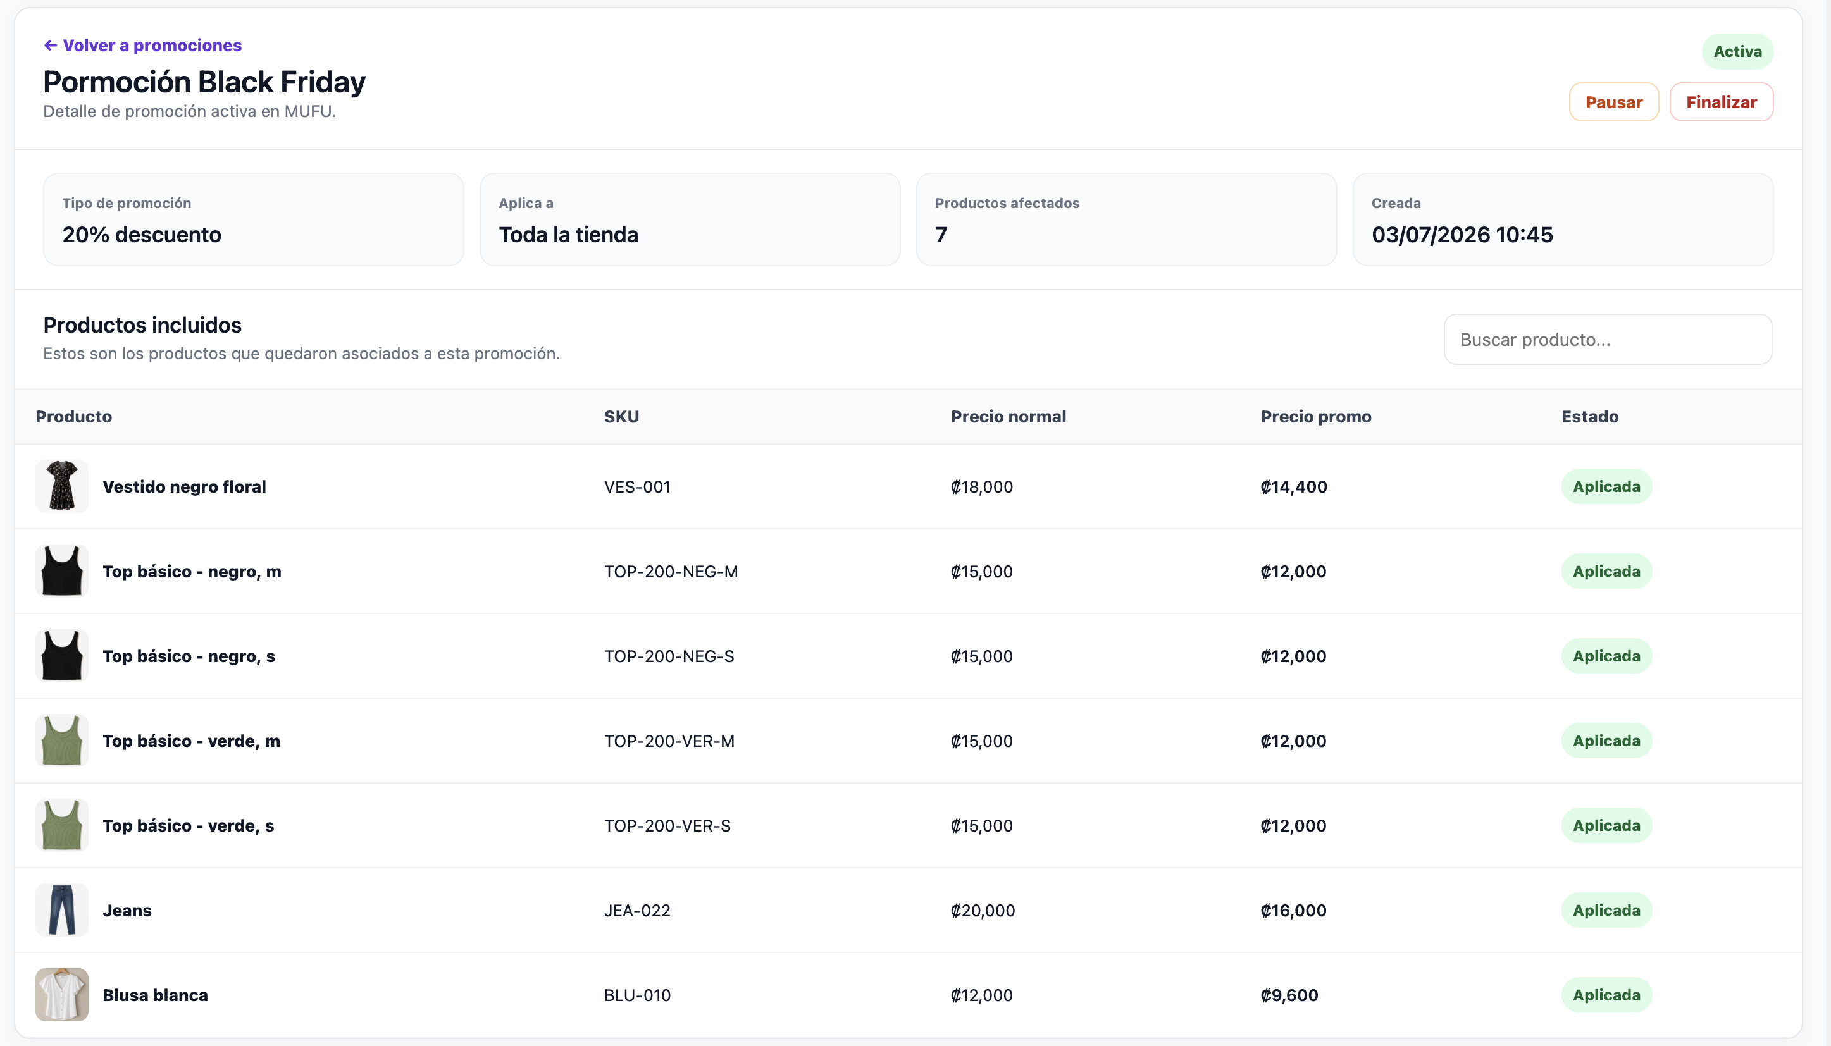
Task: Click the Activa status badge
Action: [1737, 52]
